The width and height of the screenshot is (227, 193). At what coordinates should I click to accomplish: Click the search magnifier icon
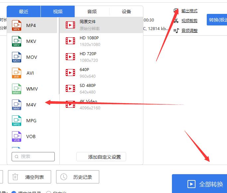click(x=17, y=157)
